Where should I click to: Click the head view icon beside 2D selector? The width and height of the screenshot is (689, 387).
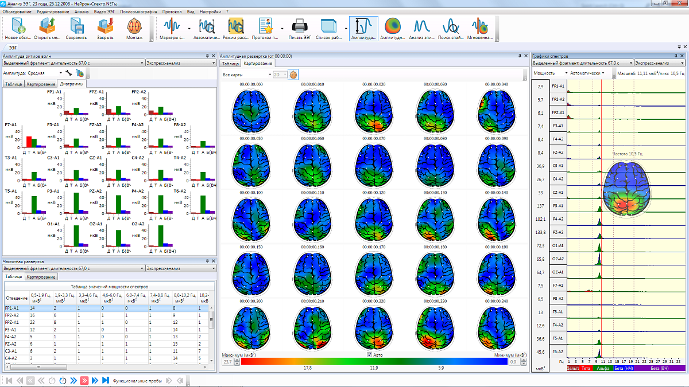click(x=293, y=75)
